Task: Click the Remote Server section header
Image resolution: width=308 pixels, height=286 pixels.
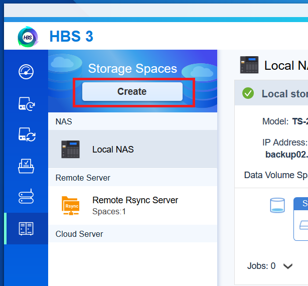Action: point(132,178)
